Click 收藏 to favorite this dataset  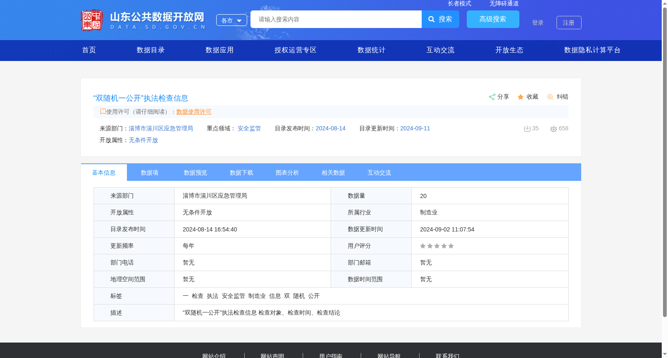532,97
